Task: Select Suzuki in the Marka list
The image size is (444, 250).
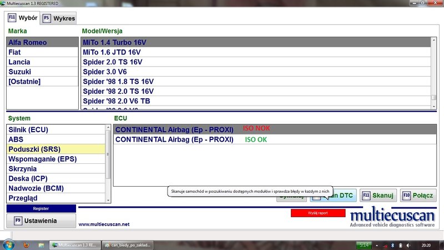Action: click(42, 72)
